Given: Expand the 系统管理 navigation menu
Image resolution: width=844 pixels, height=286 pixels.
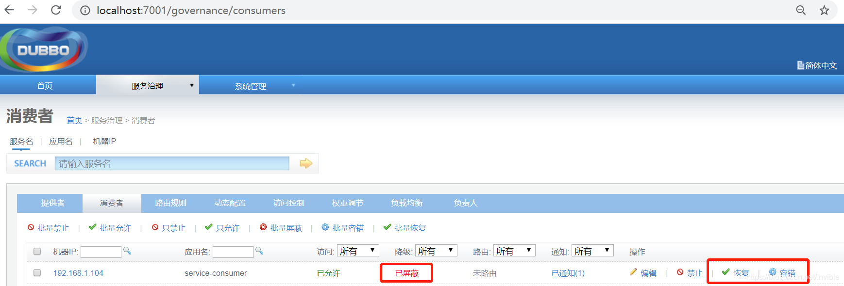Looking at the screenshot, I should click(x=251, y=86).
